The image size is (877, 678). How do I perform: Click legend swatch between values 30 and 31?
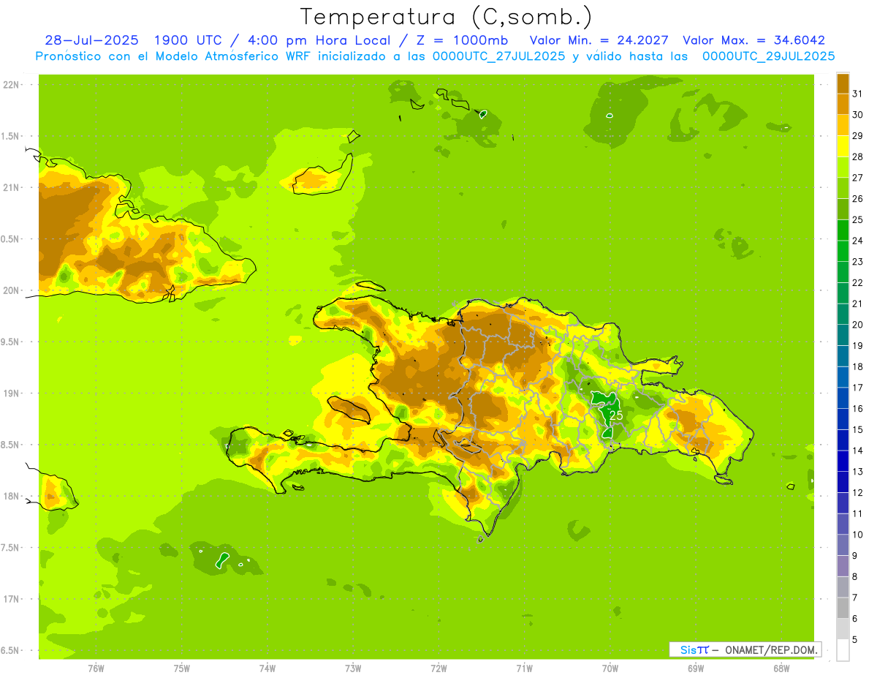point(843,104)
